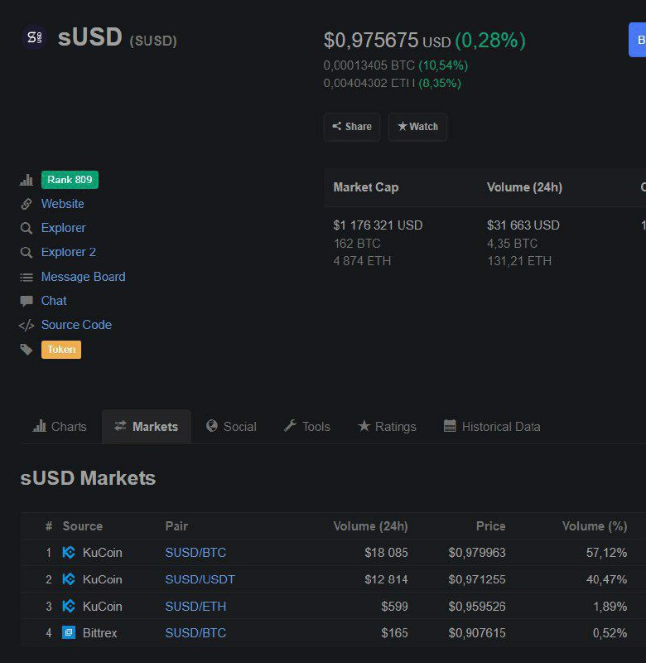Screen dimensions: 646x663
Task: Click the magnifier icon beside Explorer
Action: point(27,229)
